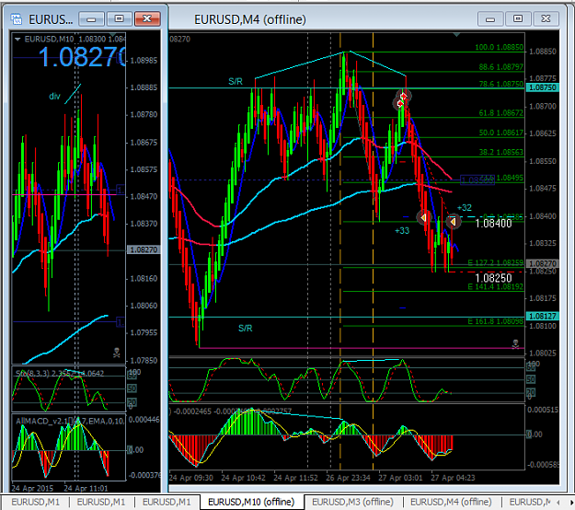Select the arrow marker beside the +32 label

click(453, 222)
